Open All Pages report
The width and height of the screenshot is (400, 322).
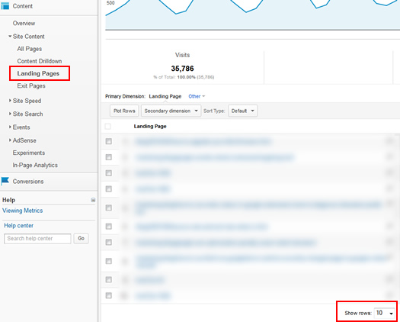[x=30, y=49]
